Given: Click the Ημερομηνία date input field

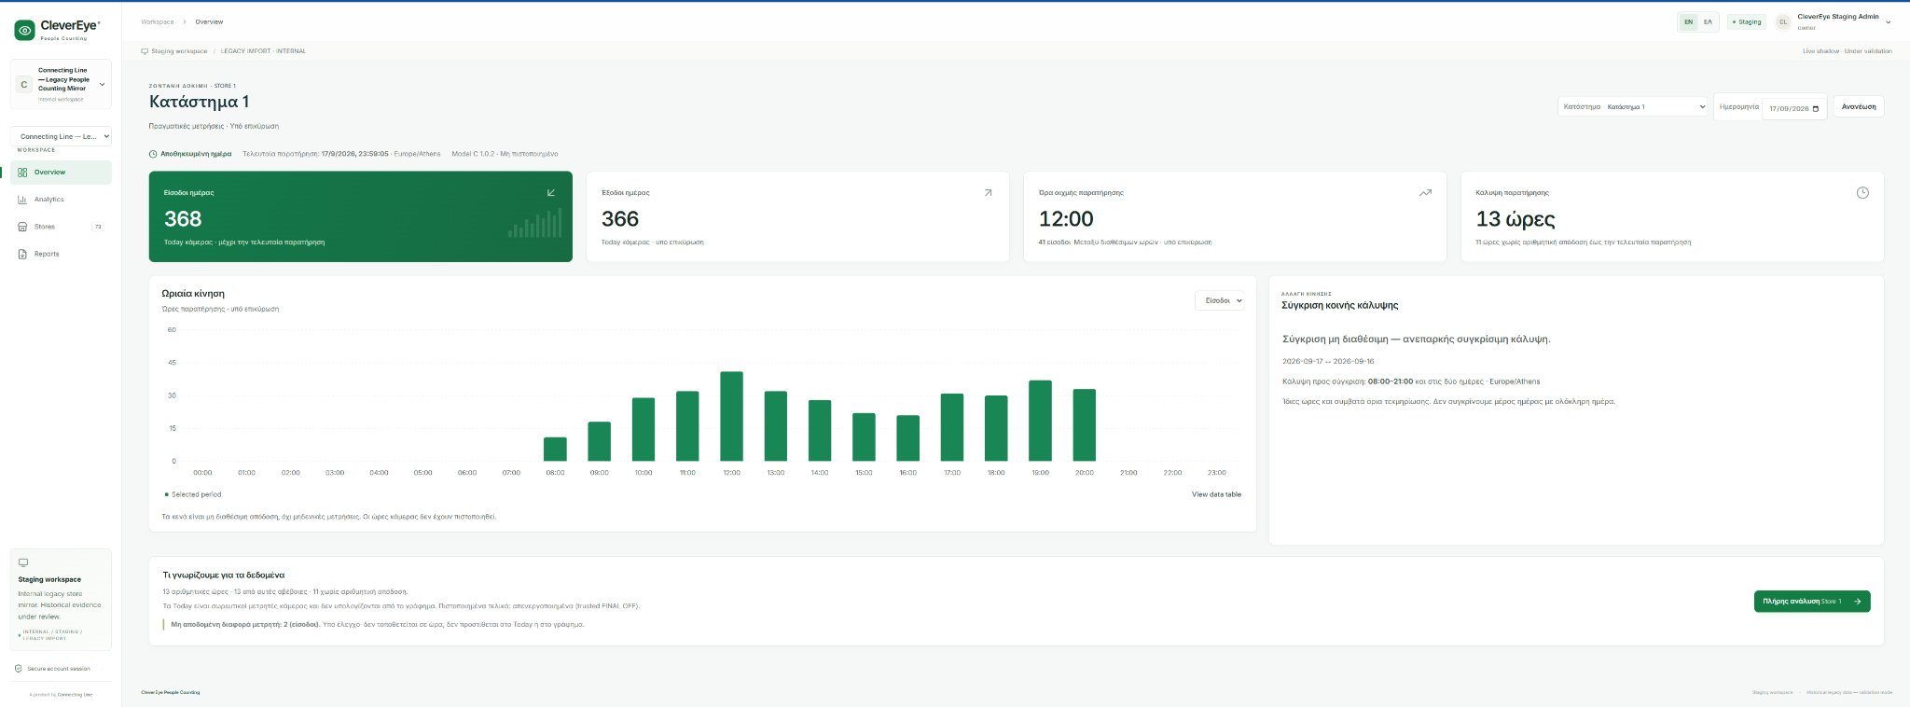Looking at the screenshot, I should tap(1794, 108).
